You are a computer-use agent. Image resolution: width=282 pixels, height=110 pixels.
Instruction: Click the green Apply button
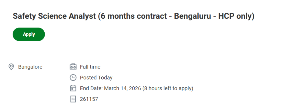(x=29, y=34)
